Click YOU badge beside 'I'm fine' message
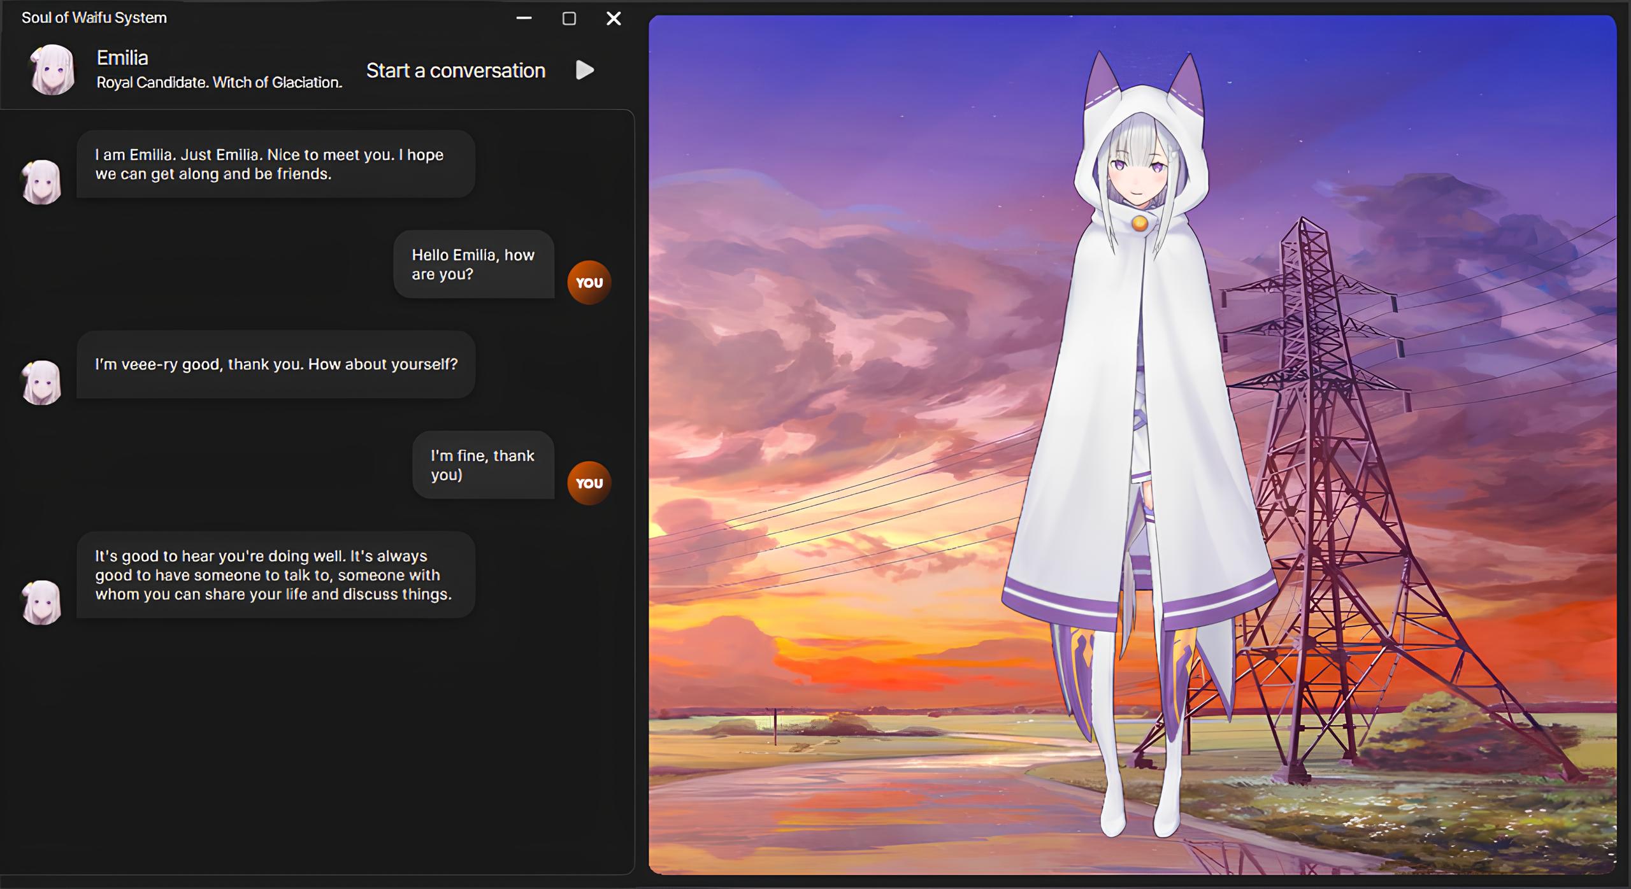Viewport: 1631px width, 889px height. click(x=589, y=483)
